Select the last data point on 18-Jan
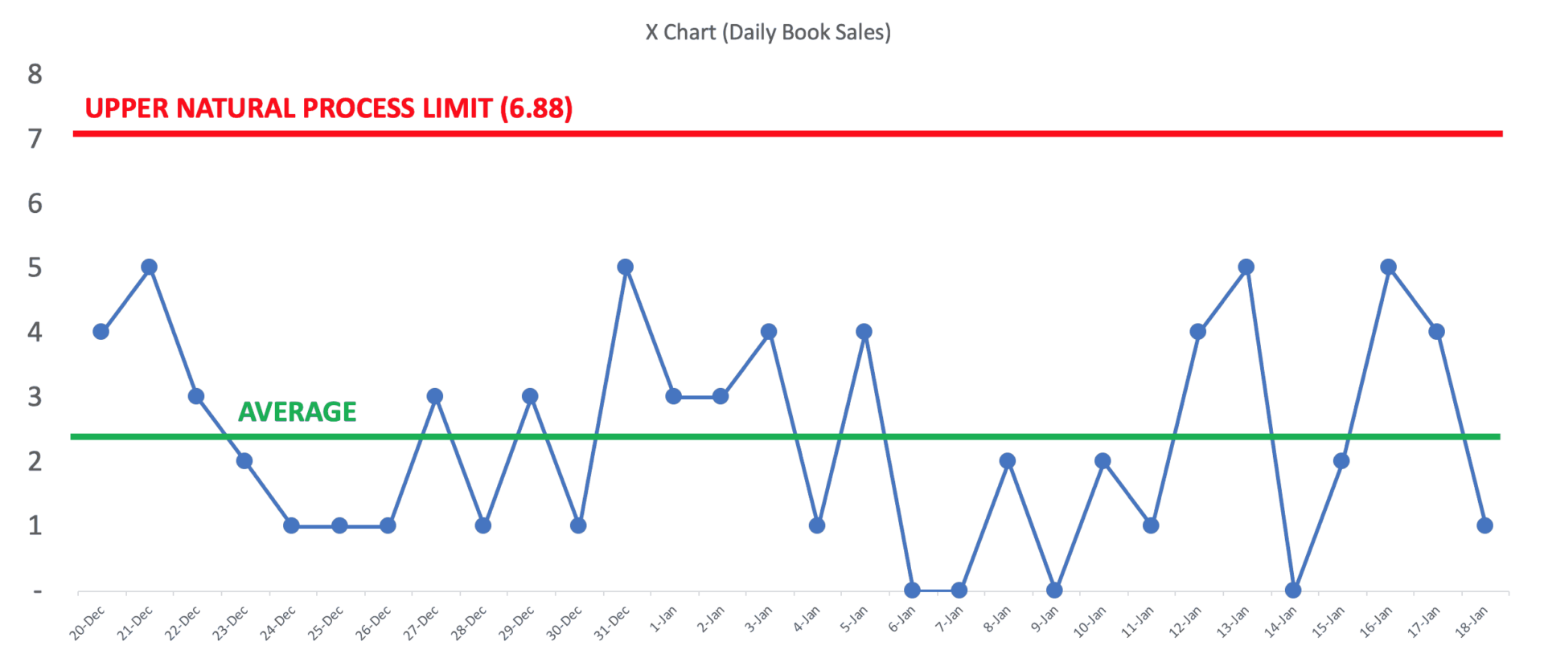This screenshot has height=658, width=1544. point(1484,525)
